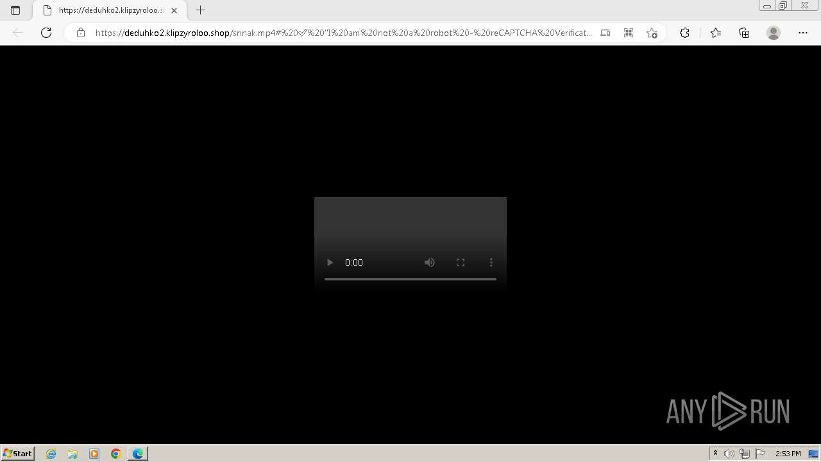Open the Collections panel

pyautogui.click(x=744, y=33)
